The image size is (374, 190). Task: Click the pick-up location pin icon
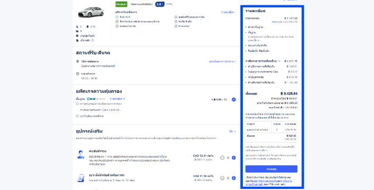77,61
